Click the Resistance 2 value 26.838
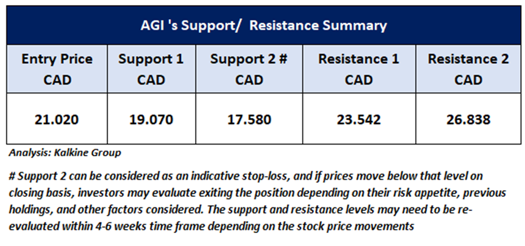Viewport: 525px width, 246px height. (x=468, y=120)
